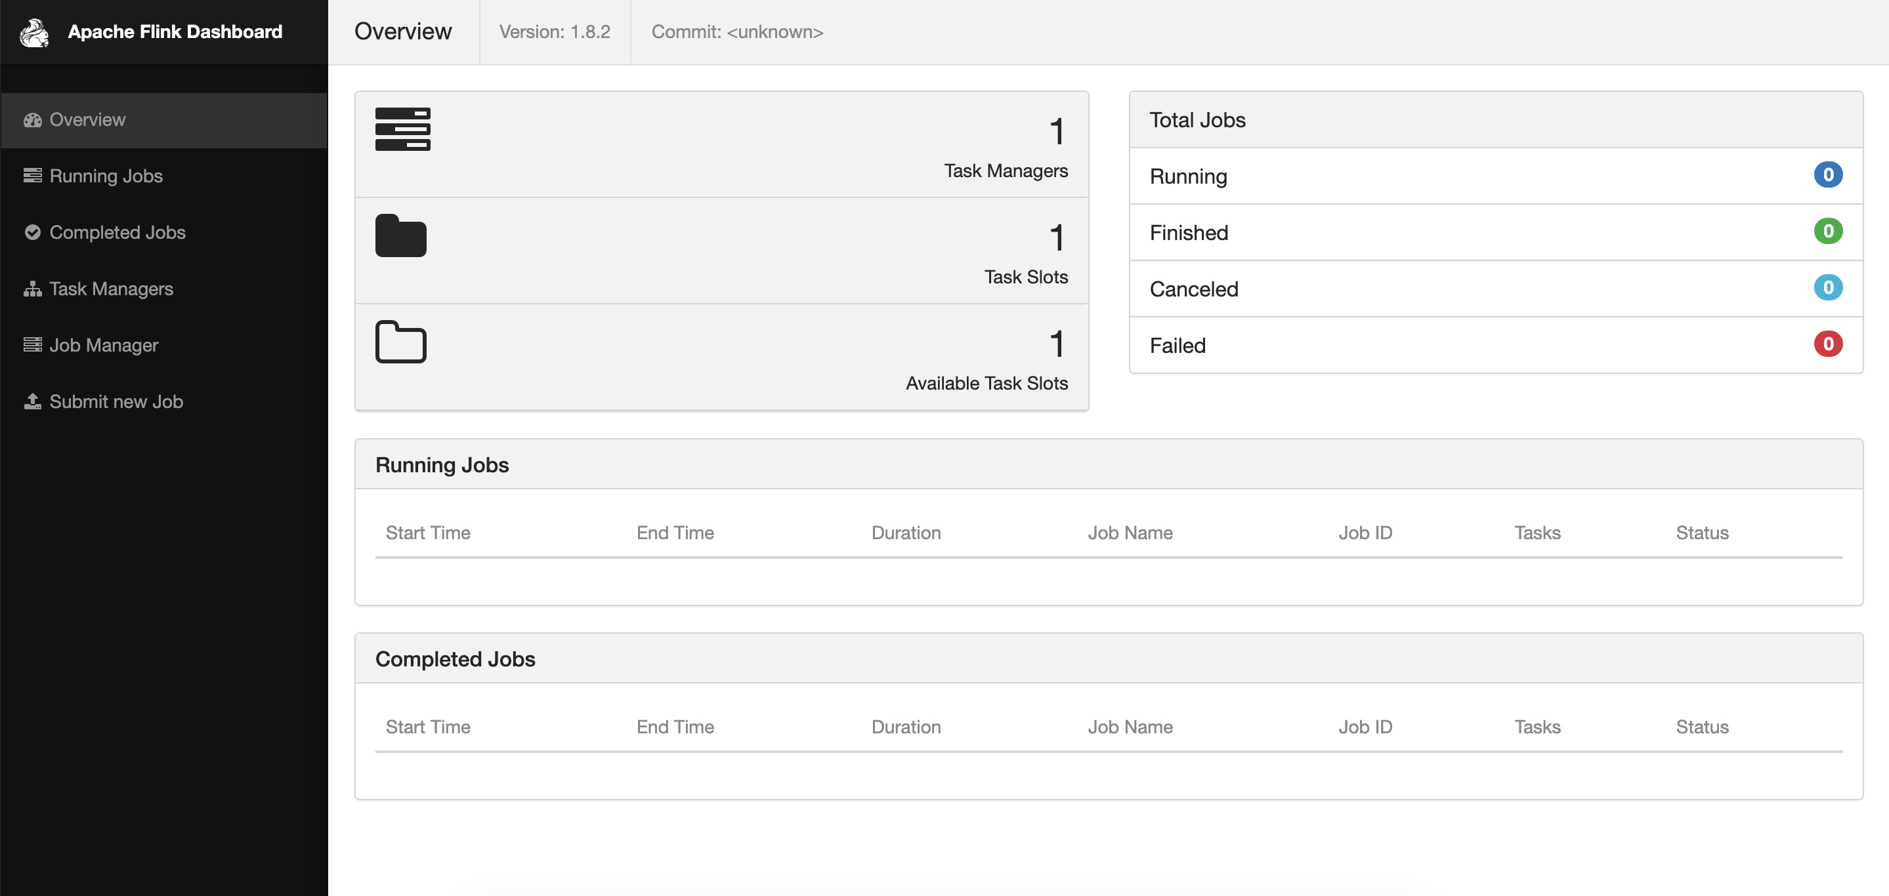Go to Submit new Job page
Viewport: 1889px width, 896px height.
click(116, 401)
